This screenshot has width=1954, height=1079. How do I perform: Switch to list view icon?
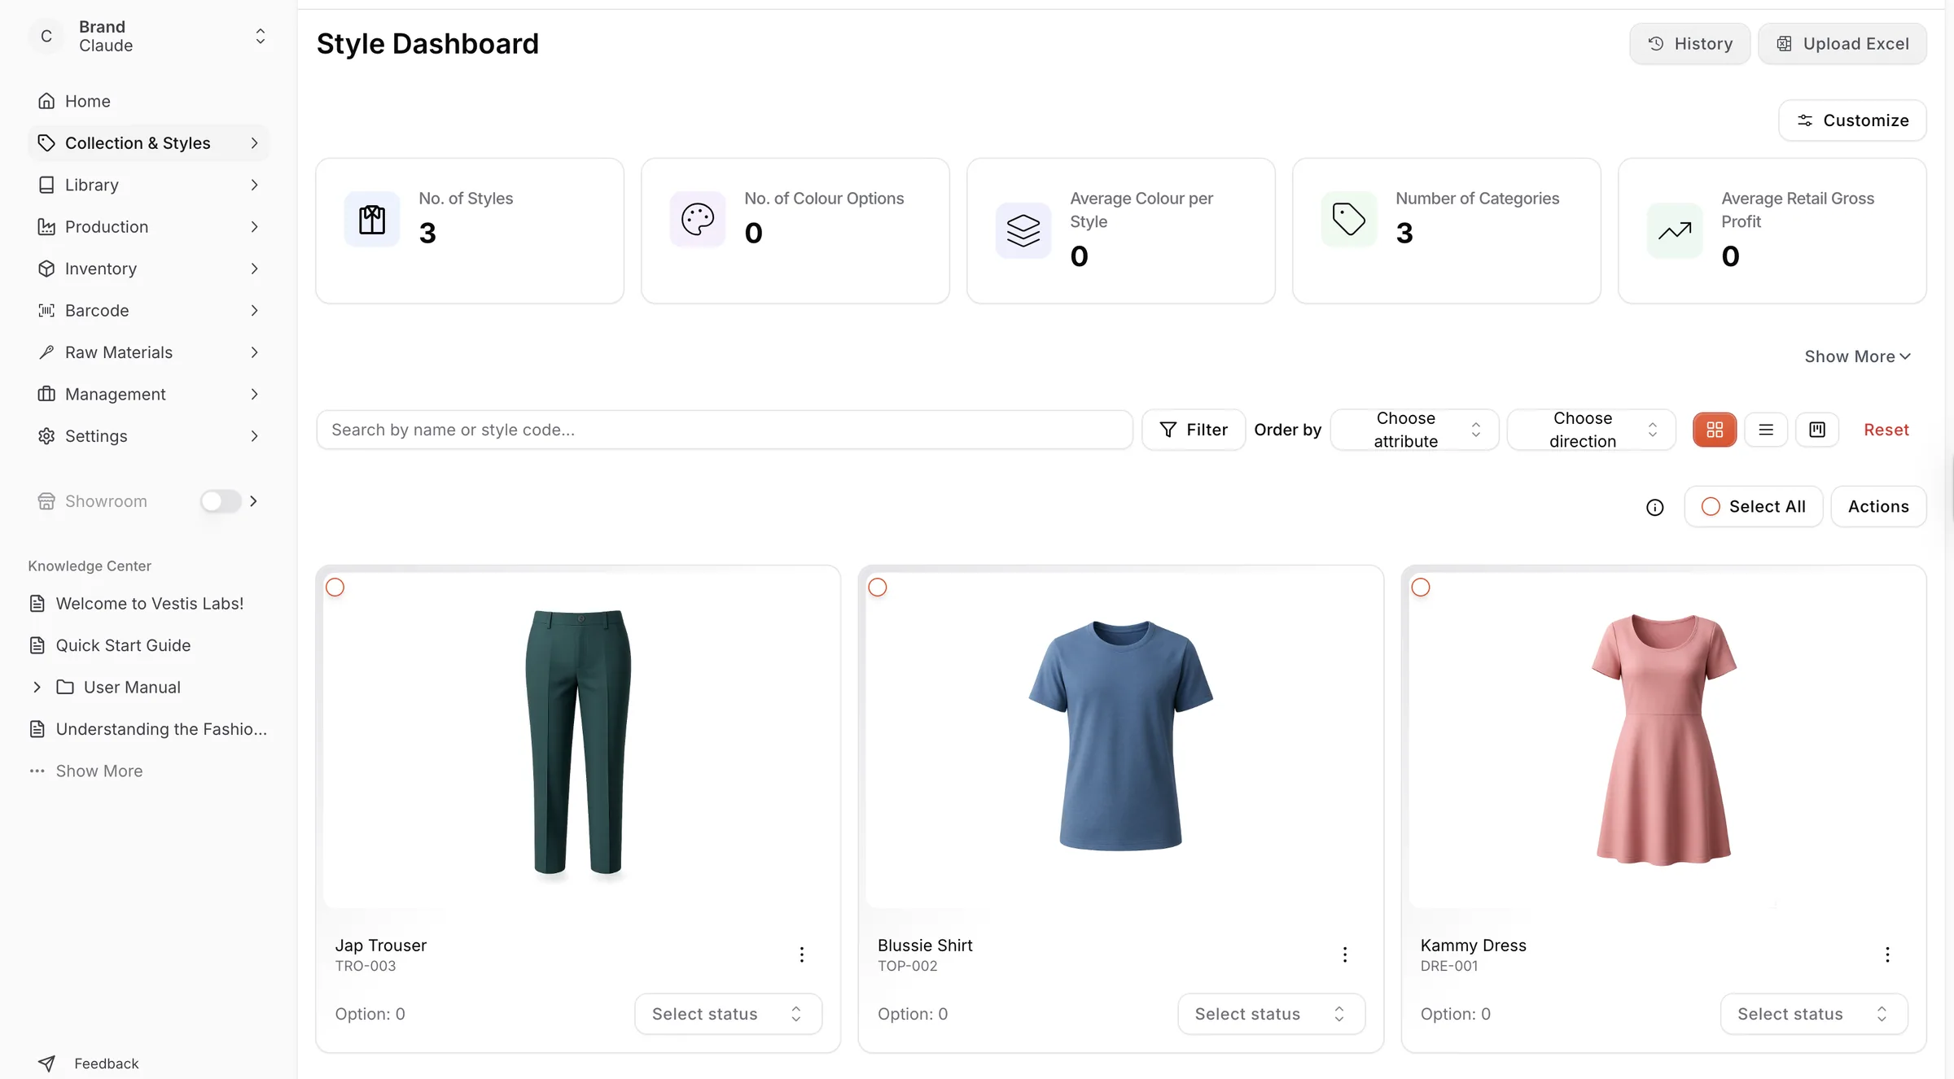(1766, 430)
